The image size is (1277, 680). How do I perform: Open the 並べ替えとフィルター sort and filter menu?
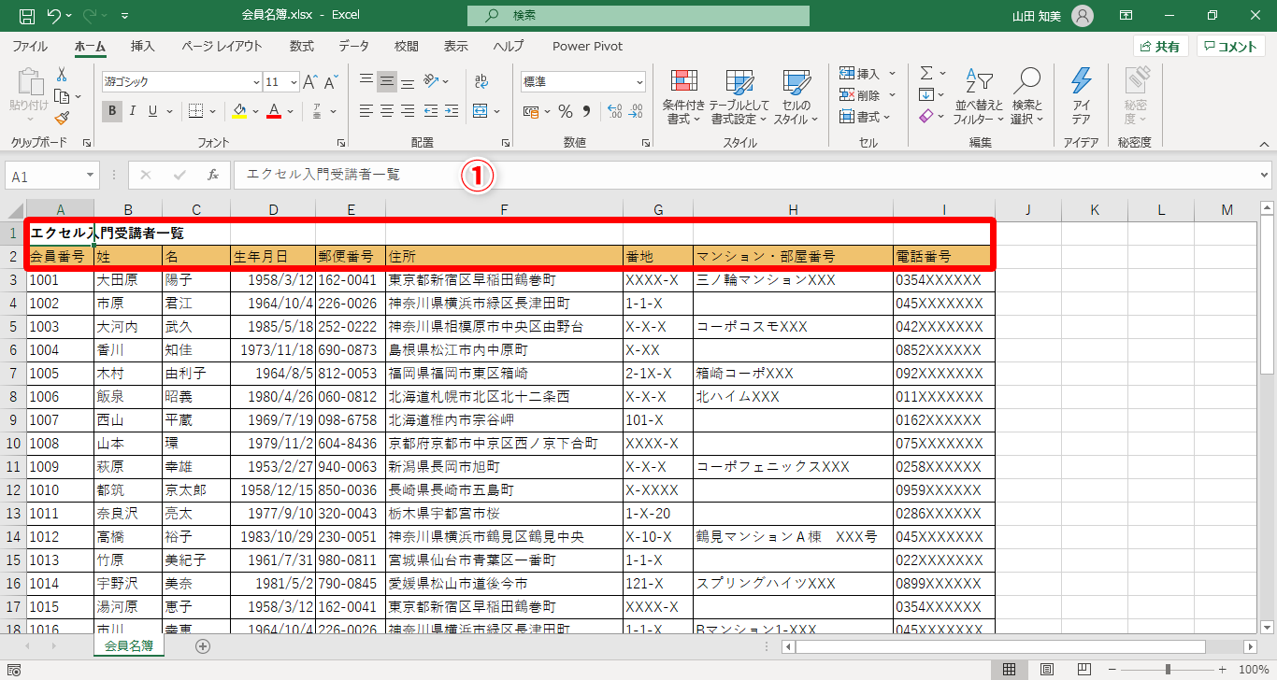click(x=979, y=96)
